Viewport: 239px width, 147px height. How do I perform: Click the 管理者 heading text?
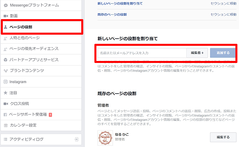pyautogui.click(x=103, y=105)
